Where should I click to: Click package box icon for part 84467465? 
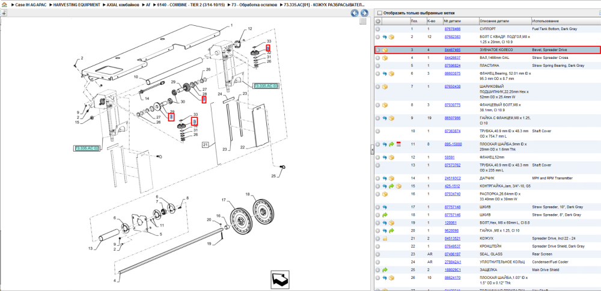385,51
